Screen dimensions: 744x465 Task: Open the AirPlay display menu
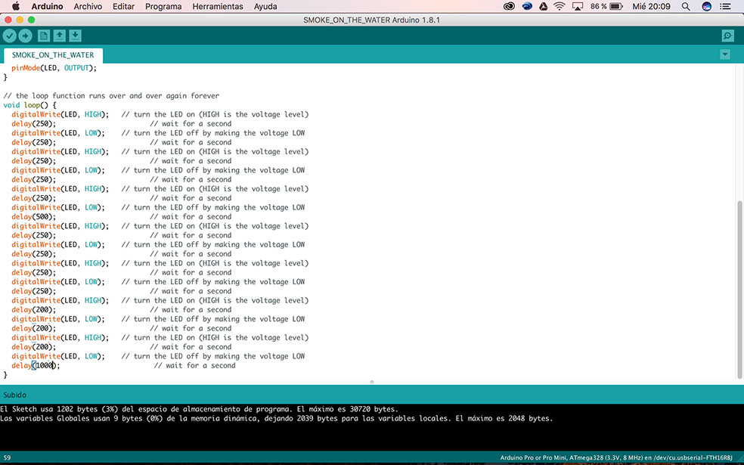(x=578, y=6)
